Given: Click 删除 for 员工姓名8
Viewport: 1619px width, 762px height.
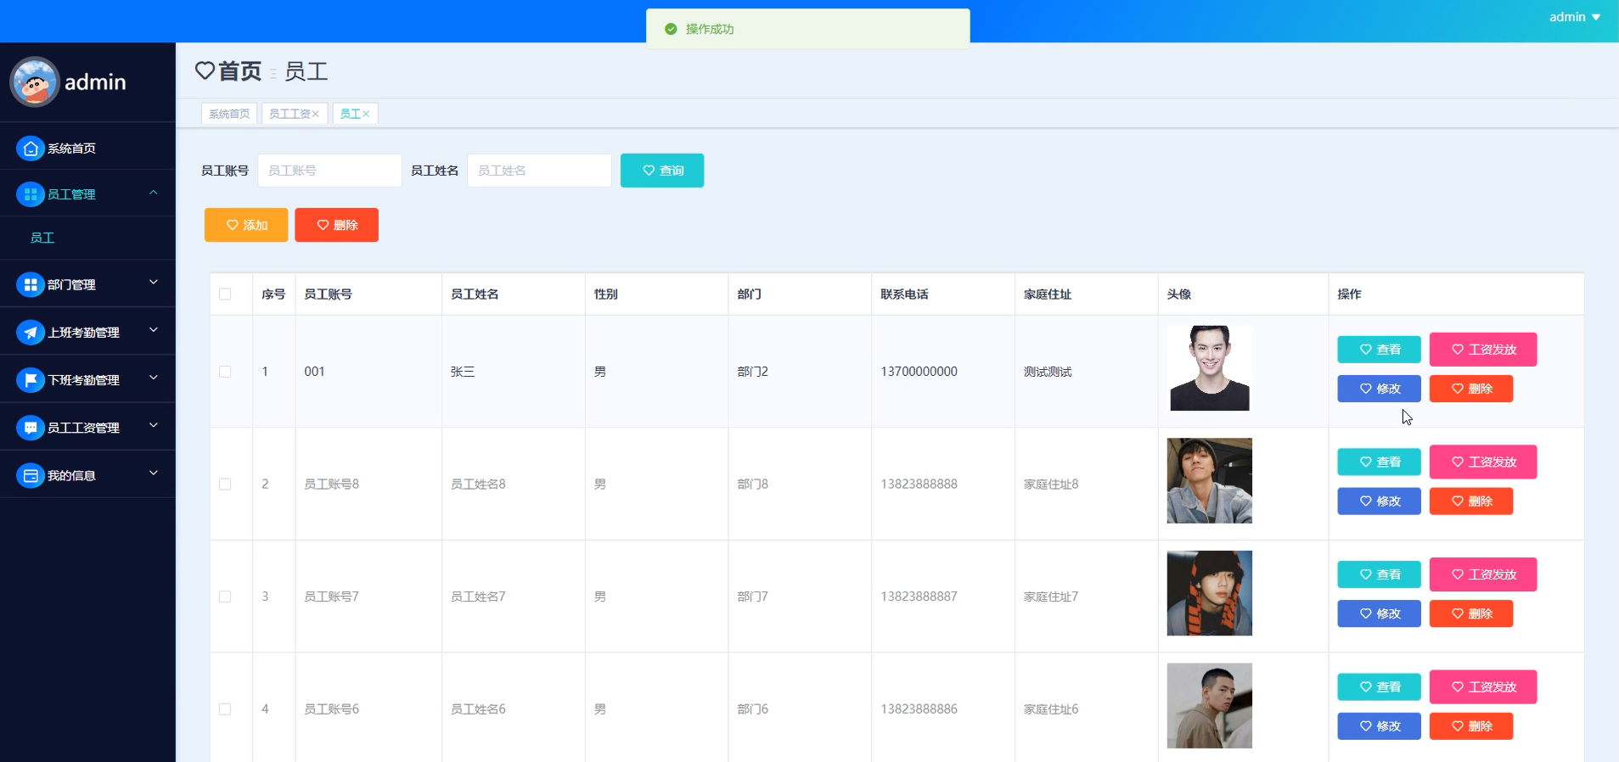Looking at the screenshot, I should click(1471, 501).
